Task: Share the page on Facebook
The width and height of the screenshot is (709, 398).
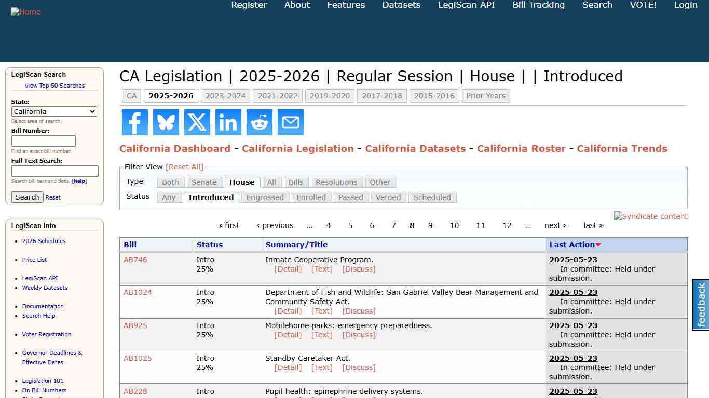Action: pyautogui.click(x=134, y=122)
